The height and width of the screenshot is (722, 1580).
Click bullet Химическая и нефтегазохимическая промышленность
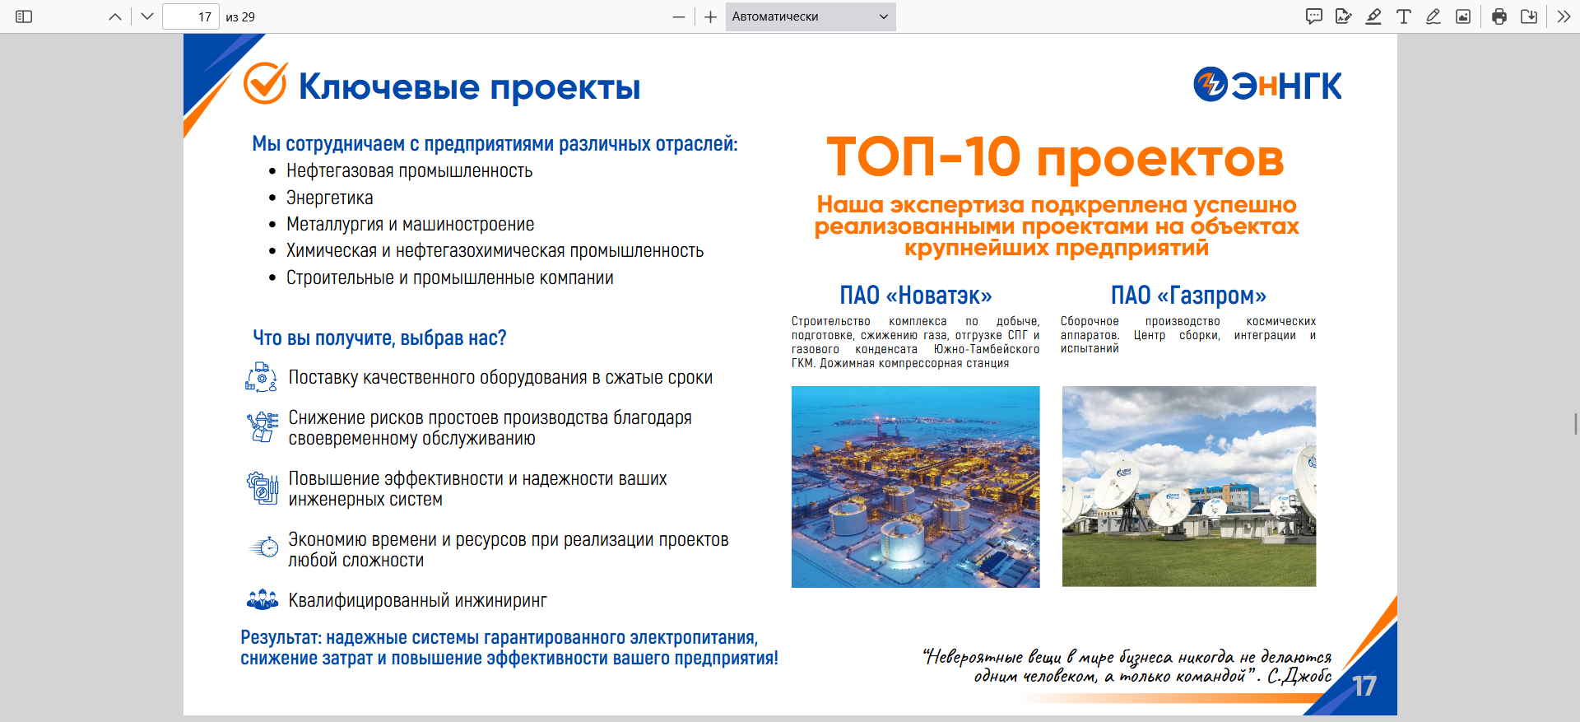495,251
